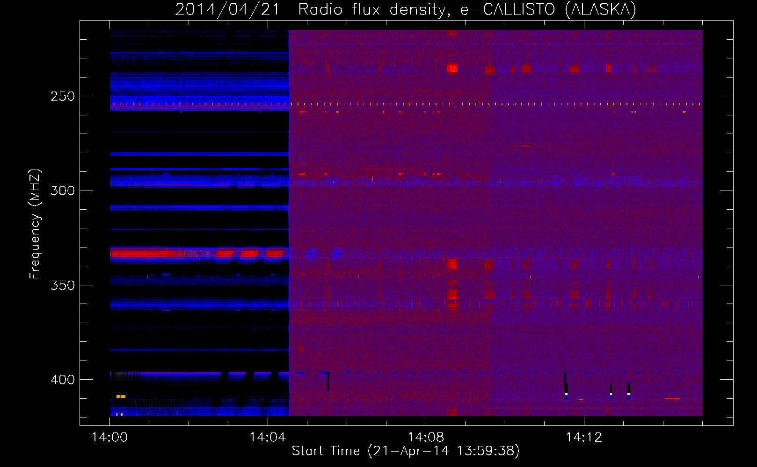
Task: Click the 400 frequency tick label
Action: click(x=63, y=379)
